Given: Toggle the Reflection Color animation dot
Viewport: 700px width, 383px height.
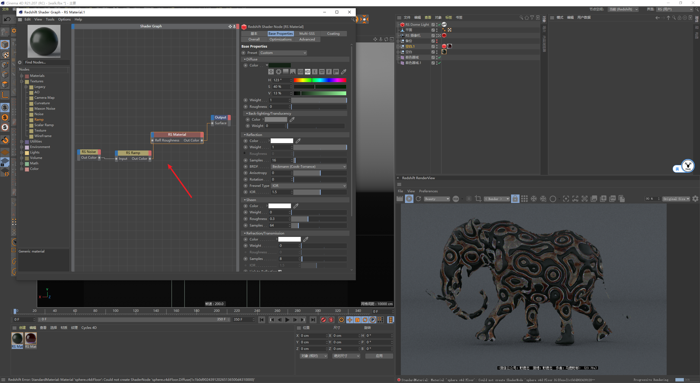Looking at the screenshot, I should click(x=246, y=141).
